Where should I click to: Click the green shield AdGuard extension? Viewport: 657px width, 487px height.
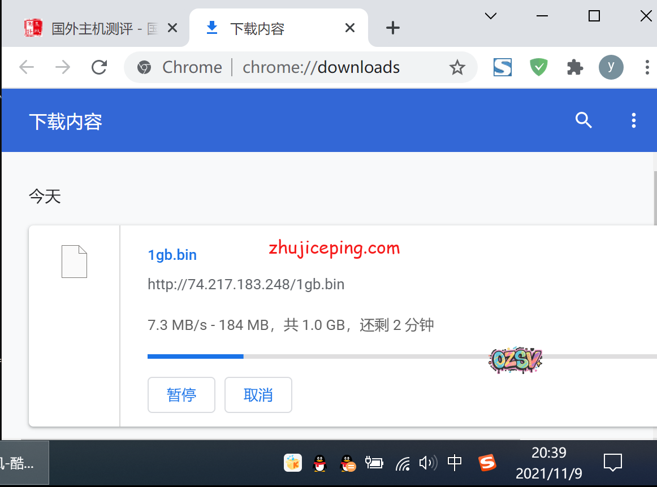[x=538, y=68]
